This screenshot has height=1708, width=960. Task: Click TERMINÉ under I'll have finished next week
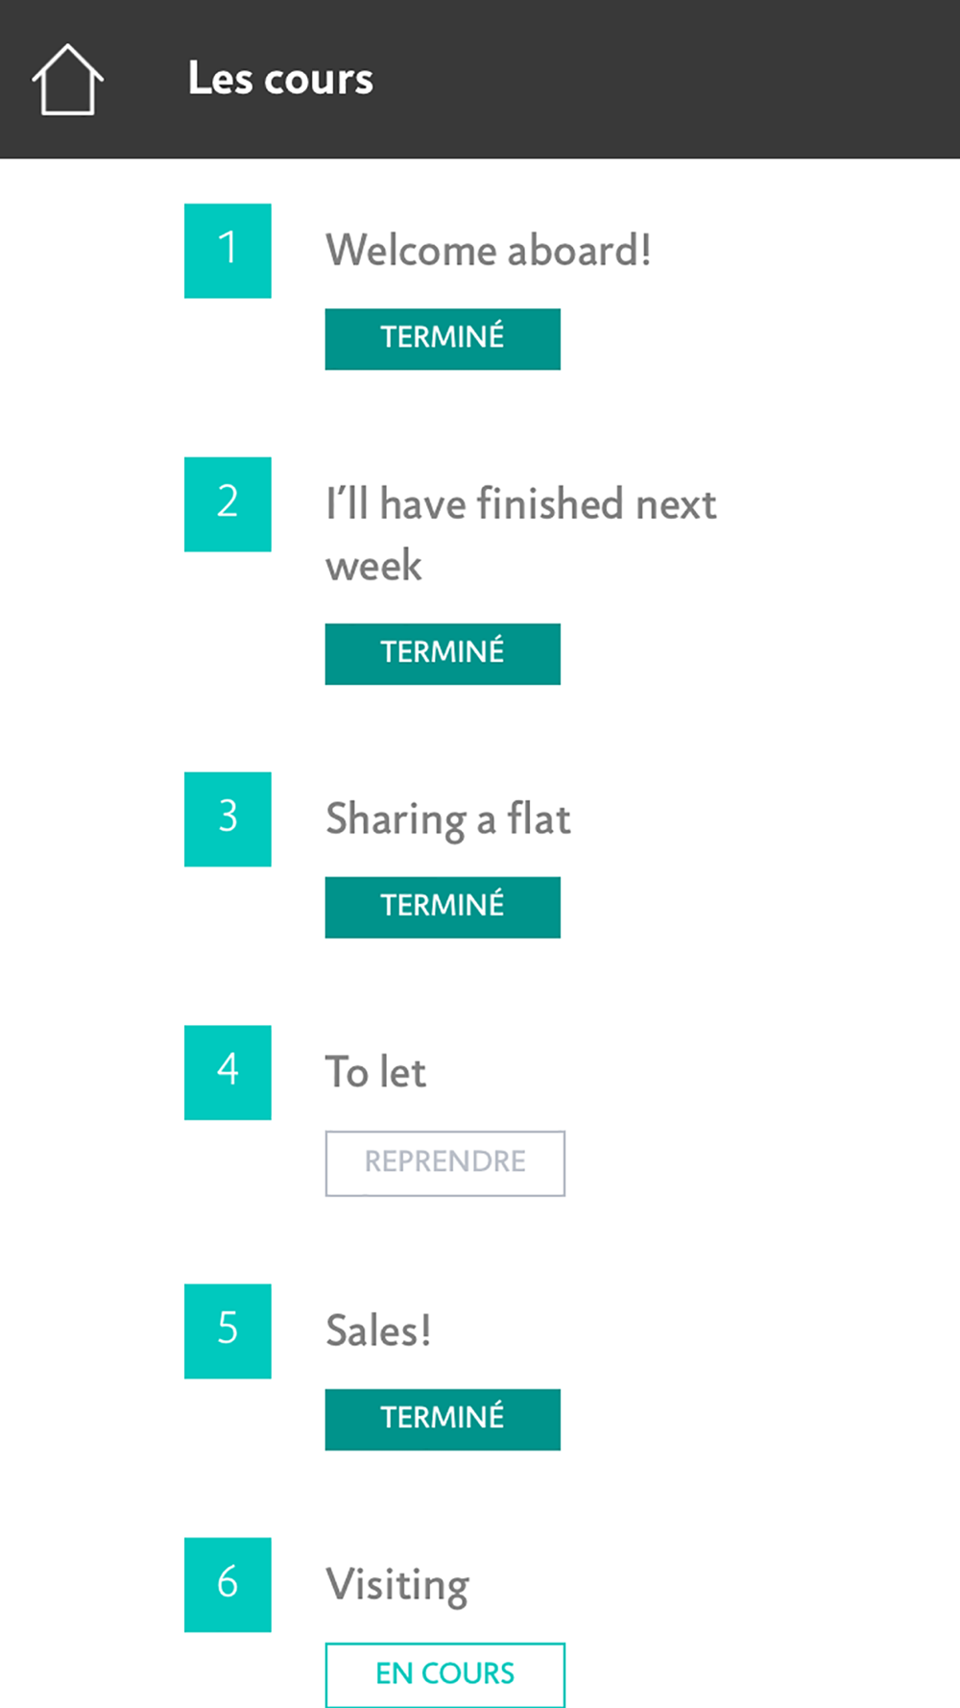point(443,654)
